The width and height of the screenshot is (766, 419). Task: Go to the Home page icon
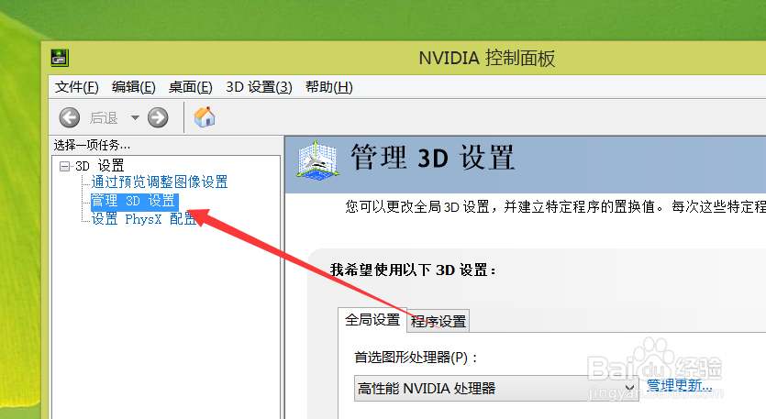point(205,117)
